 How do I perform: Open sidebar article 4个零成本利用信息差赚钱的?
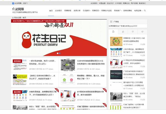pos(134,62)
